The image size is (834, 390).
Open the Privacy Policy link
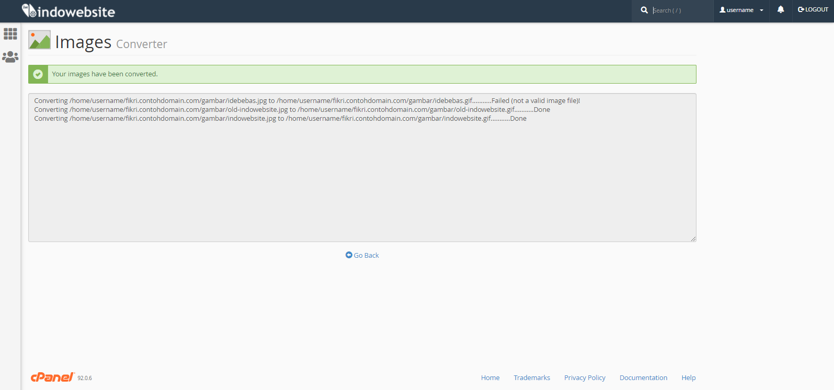click(x=585, y=377)
